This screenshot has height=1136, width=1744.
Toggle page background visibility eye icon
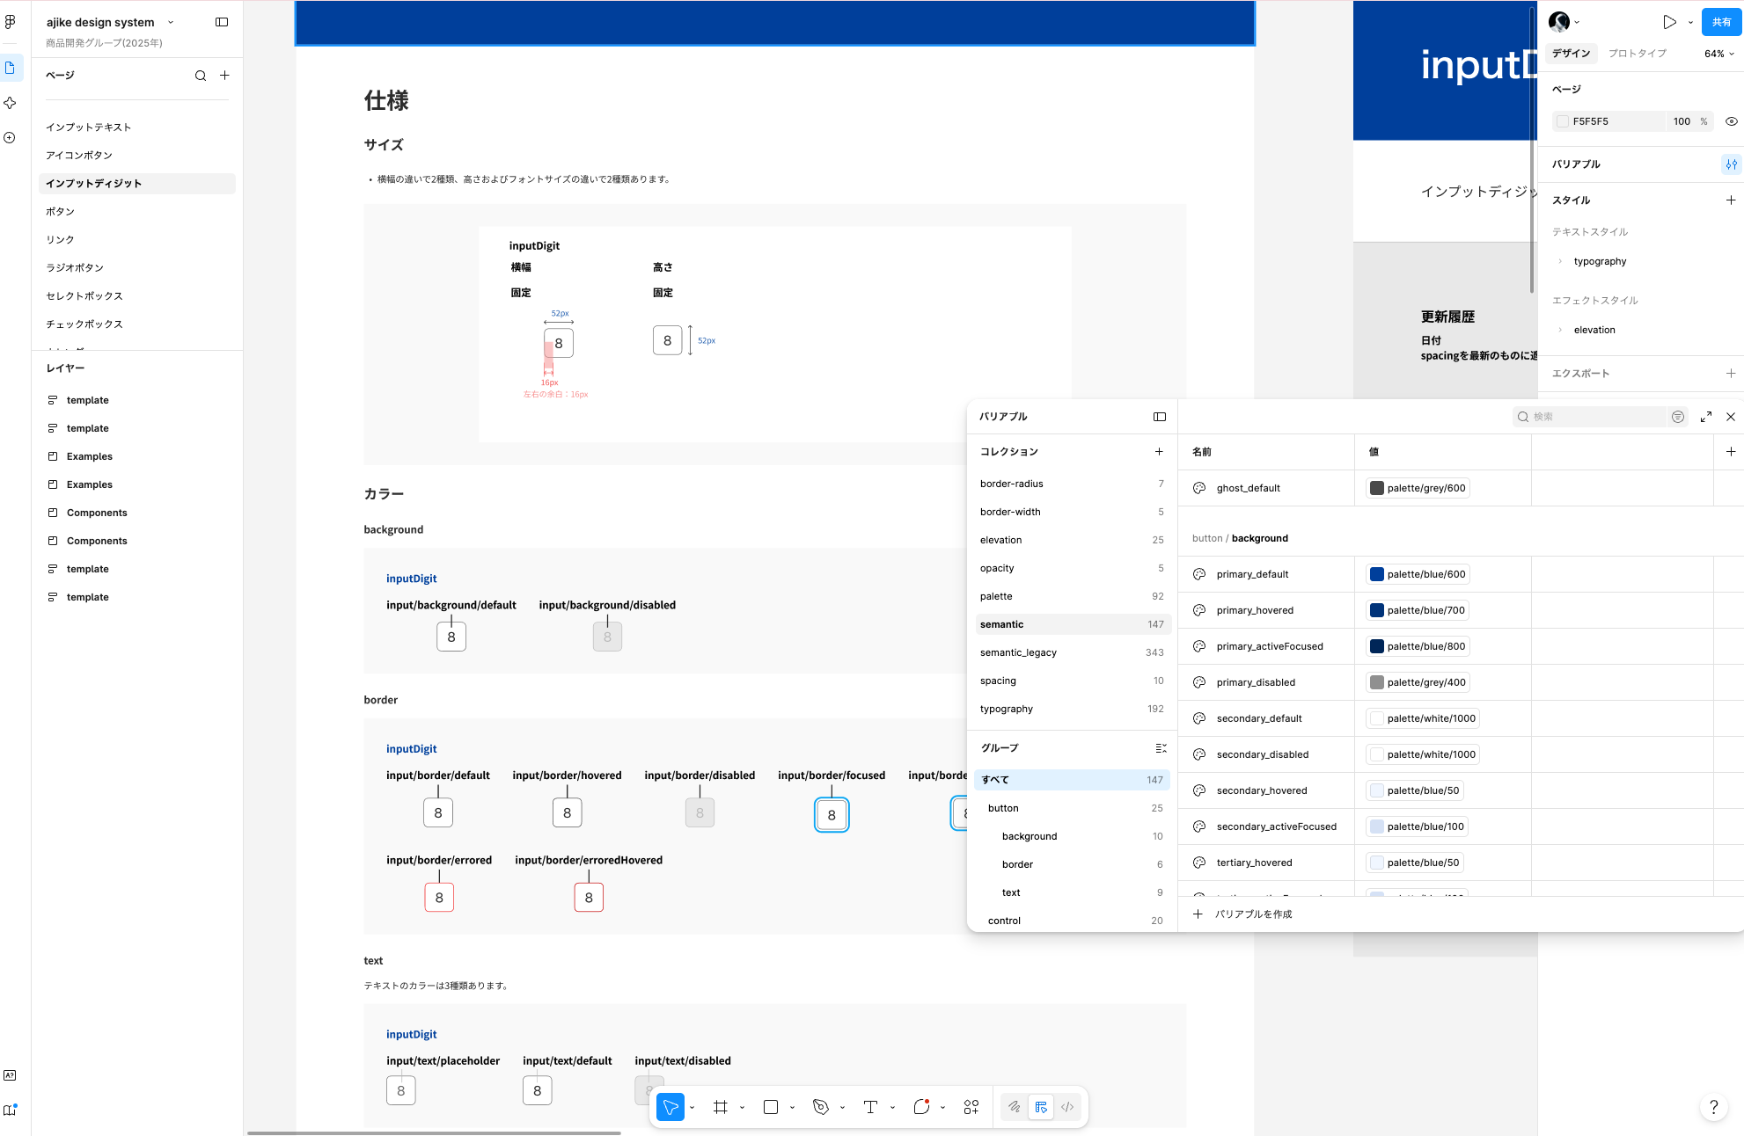click(1731, 121)
